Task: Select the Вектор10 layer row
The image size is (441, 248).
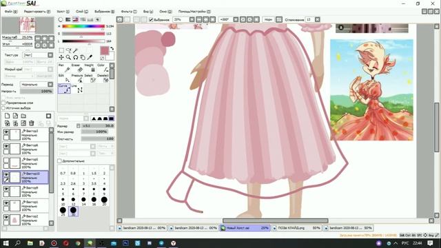Action: [25, 178]
